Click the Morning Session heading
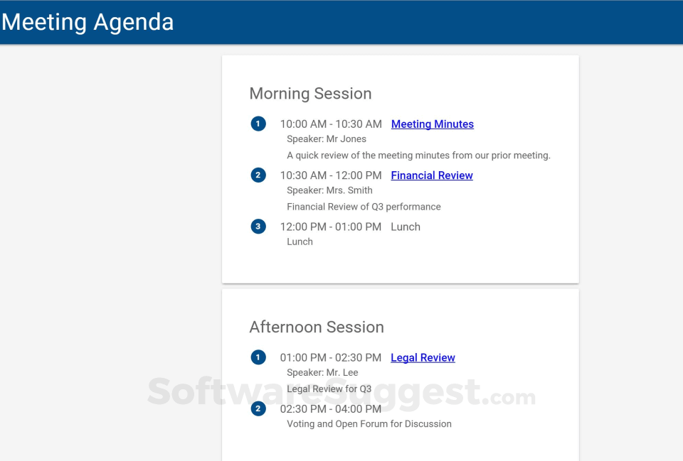The height and width of the screenshot is (461, 683). (x=310, y=93)
